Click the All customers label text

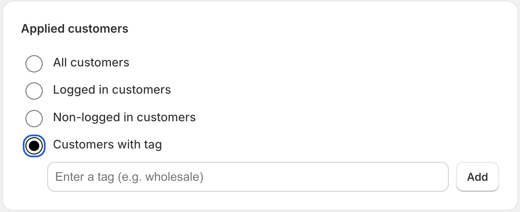[x=91, y=63]
